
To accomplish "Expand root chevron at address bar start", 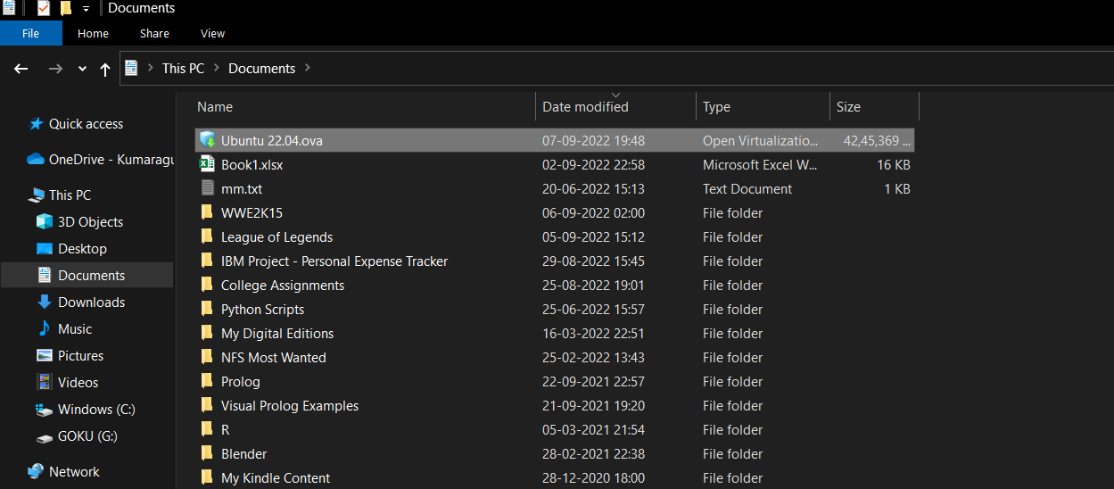I will (150, 68).
